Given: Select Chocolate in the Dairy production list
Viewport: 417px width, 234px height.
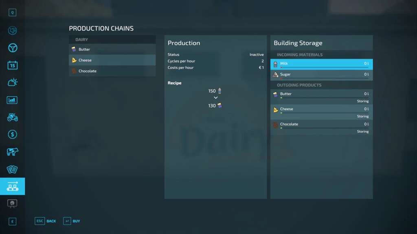Looking at the screenshot, I should coord(112,71).
